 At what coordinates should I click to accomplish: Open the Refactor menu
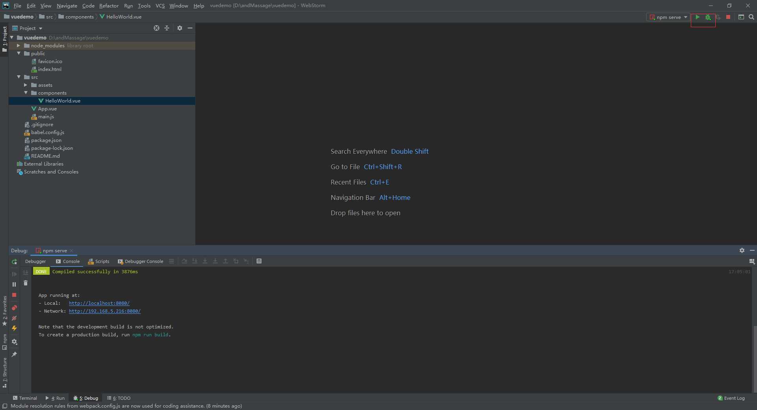click(x=109, y=6)
